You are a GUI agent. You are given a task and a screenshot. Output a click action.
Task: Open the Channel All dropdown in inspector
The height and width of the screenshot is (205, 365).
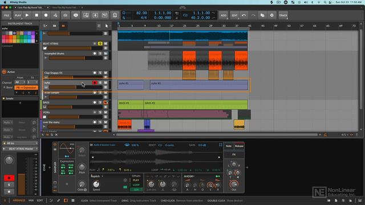pyautogui.click(x=20, y=82)
